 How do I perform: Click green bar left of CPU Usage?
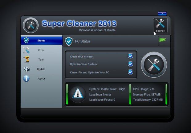[x=130, y=94]
